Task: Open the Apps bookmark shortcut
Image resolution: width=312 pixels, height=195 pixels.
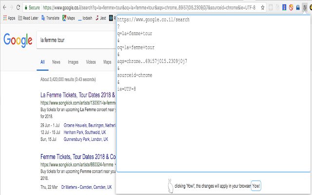Action: [x=9, y=18]
